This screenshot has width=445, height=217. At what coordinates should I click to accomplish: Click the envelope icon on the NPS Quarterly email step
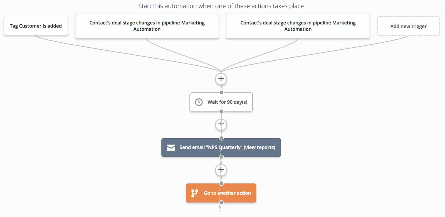pos(170,147)
